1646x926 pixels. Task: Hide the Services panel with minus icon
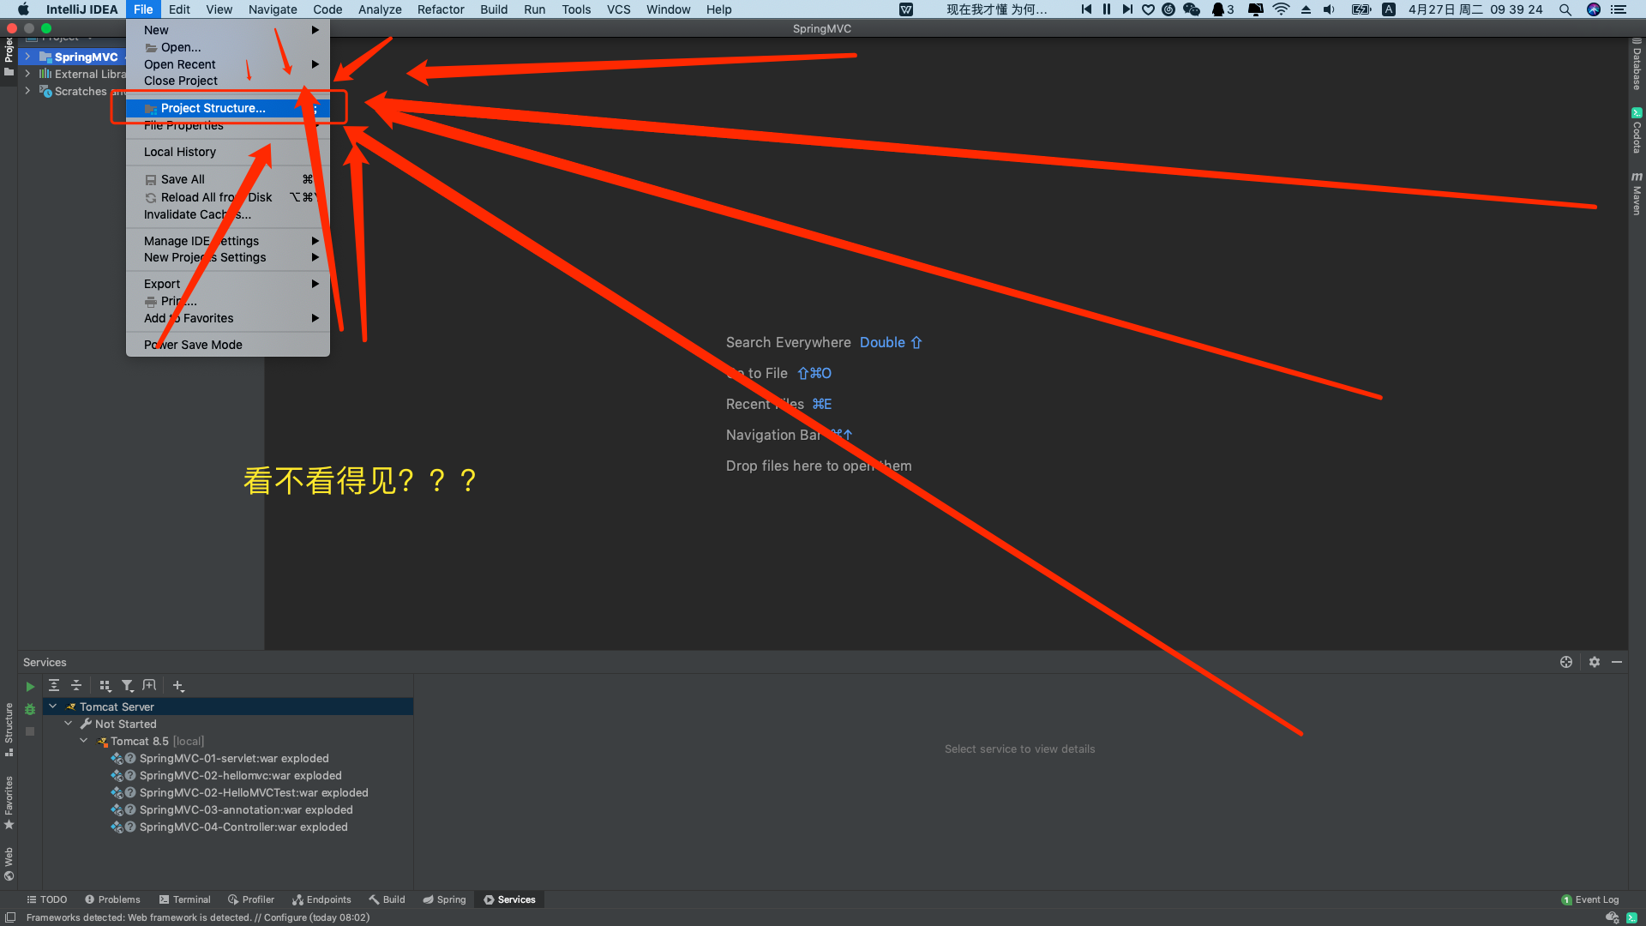point(1617,662)
